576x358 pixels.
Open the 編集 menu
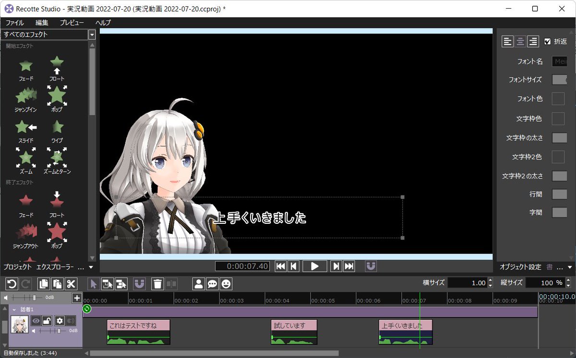[x=42, y=23]
